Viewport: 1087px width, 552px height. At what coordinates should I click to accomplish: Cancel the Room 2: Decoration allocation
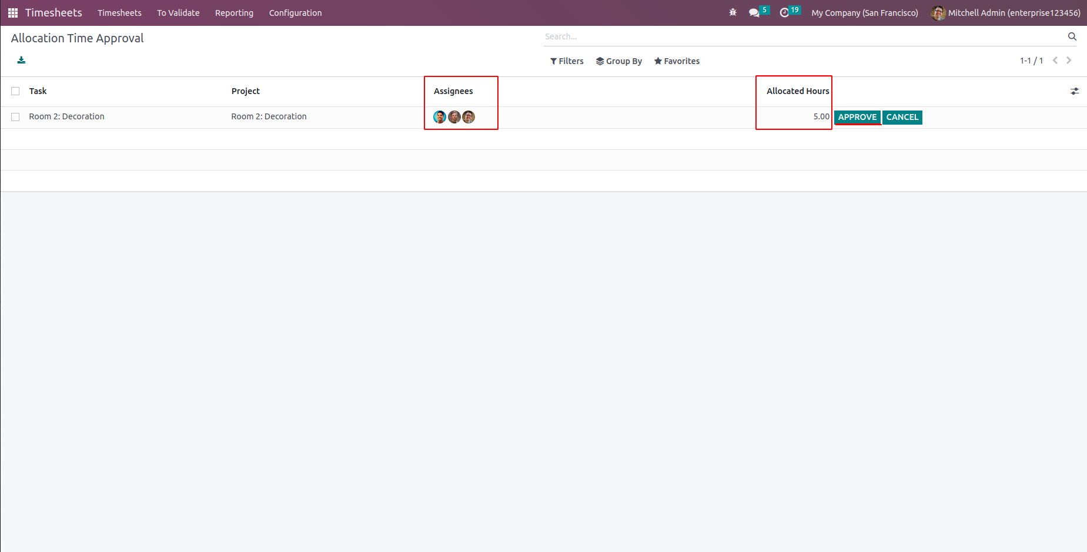[902, 117]
